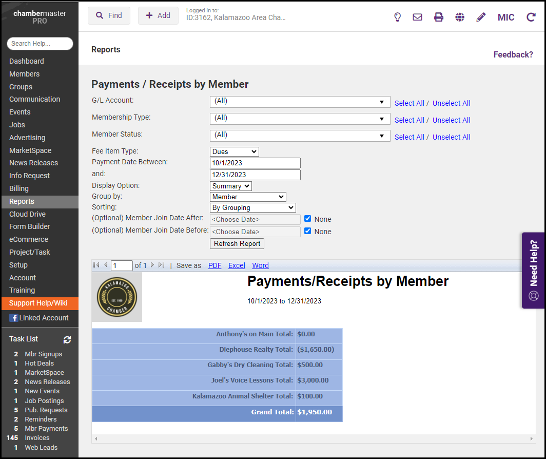Refresh the Task List
The image size is (546, 459).
pos(67,339)
